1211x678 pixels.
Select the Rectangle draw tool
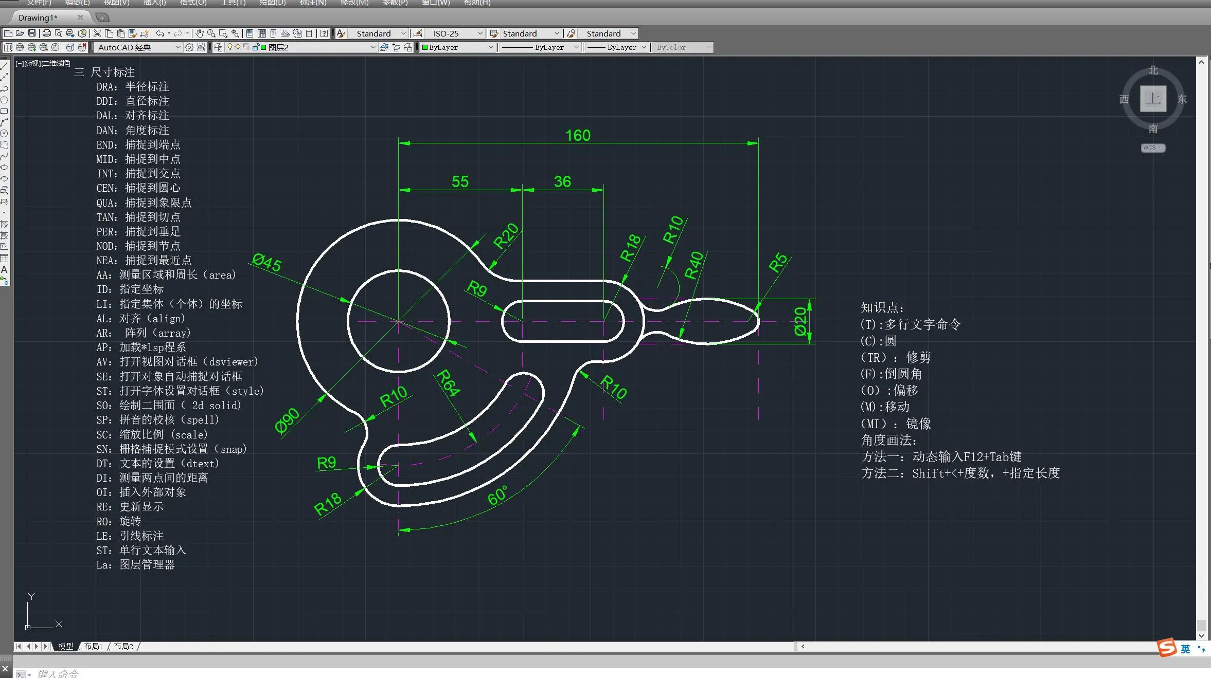coord(5,111)
